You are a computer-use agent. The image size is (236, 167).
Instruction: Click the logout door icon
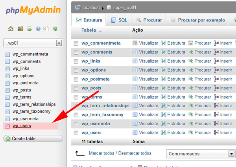pyautogui.click(x=20, y=29)
